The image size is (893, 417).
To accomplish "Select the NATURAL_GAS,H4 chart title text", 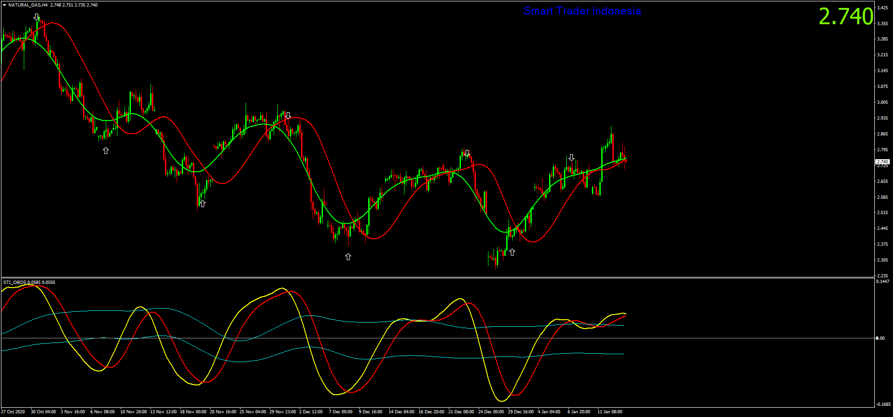I will click(x=28, y=5).
